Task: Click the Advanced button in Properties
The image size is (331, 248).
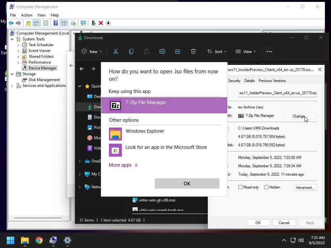Action: click(x=305, y=188)
